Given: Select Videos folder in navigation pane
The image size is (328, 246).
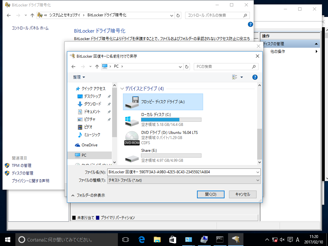Looking at the screenshot, I should point(85,127).
